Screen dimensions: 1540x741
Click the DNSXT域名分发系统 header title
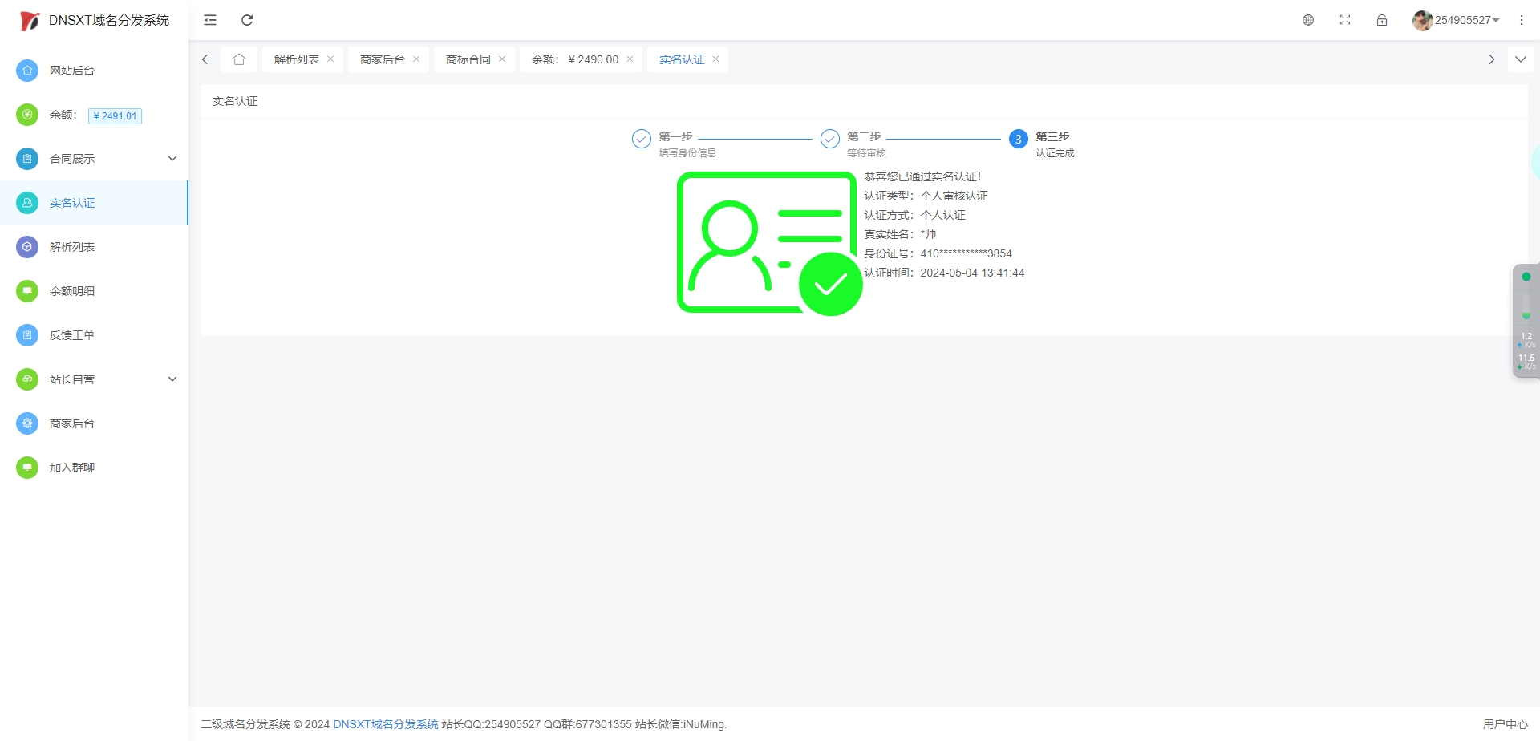109,21
